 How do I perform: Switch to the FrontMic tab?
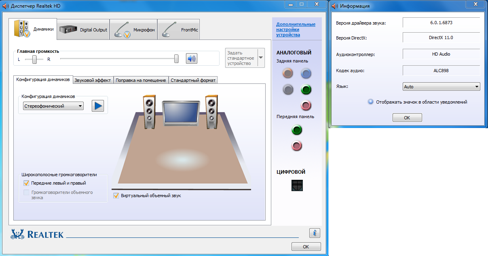coord(178,30)
